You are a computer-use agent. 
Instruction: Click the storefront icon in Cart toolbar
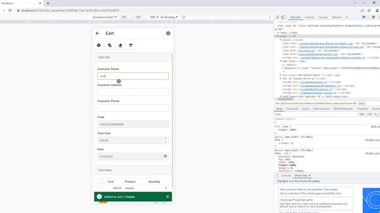coord(131,45)
